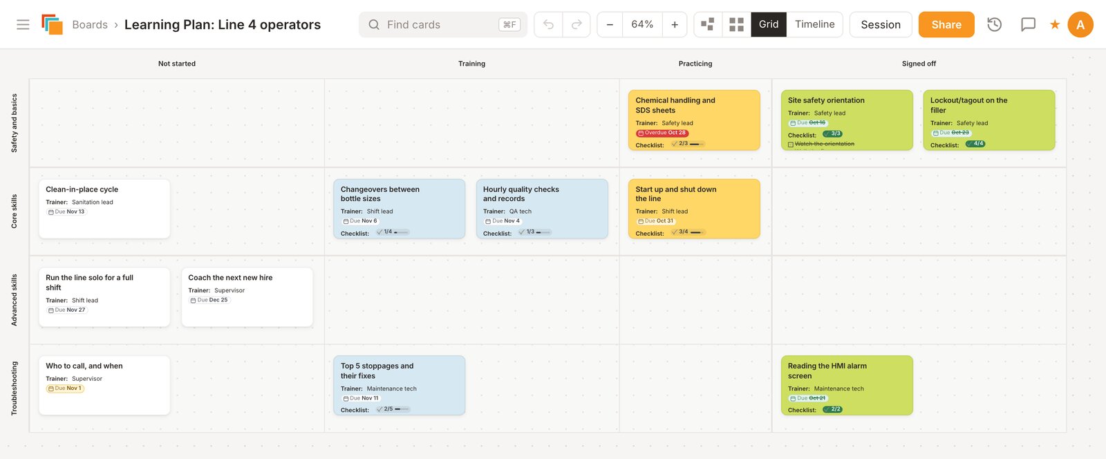Click the 4/4 checklist badge on Lockout/tagout

pos(975,144)
